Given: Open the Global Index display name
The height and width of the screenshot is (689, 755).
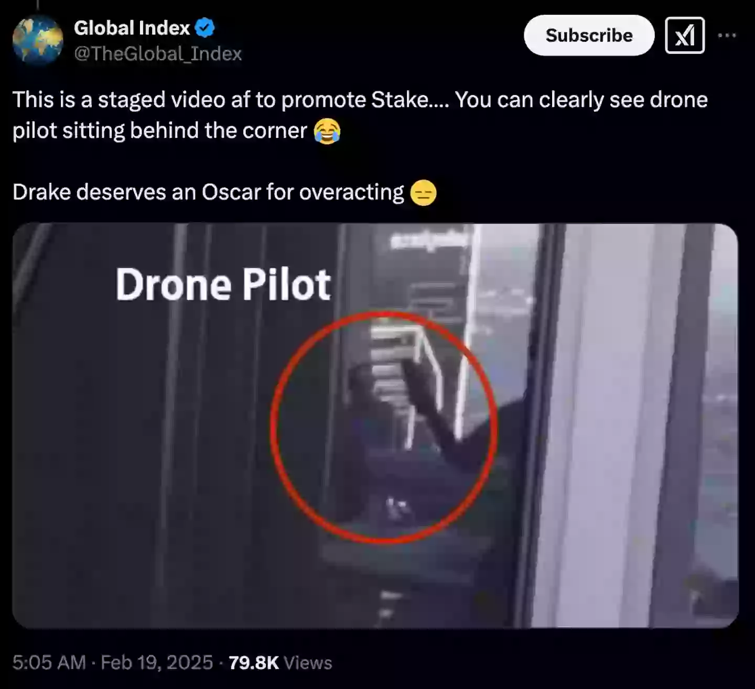Looking at the screenshot, I should 132,28.
